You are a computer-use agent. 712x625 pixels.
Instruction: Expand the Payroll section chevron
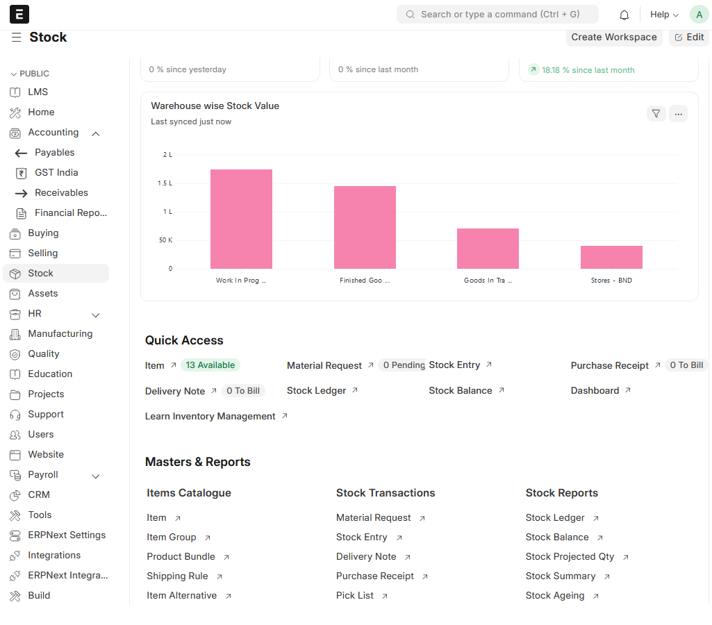(96, 476)
